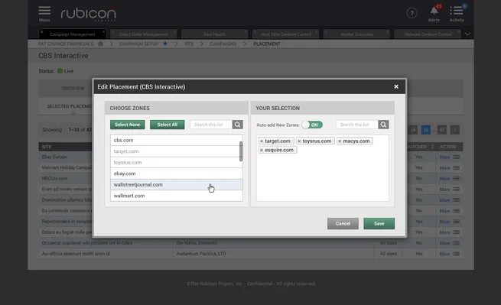Go to page 15 in pagination
501x305 pixels.
tap(425, 130)
